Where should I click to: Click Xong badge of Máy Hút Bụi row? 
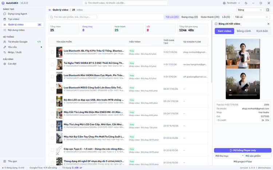[132, 137]
